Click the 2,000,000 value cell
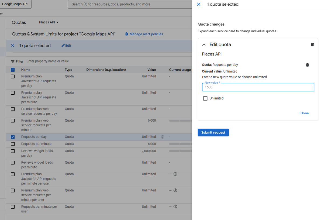328x220 pixels. [x=149, y=151]
